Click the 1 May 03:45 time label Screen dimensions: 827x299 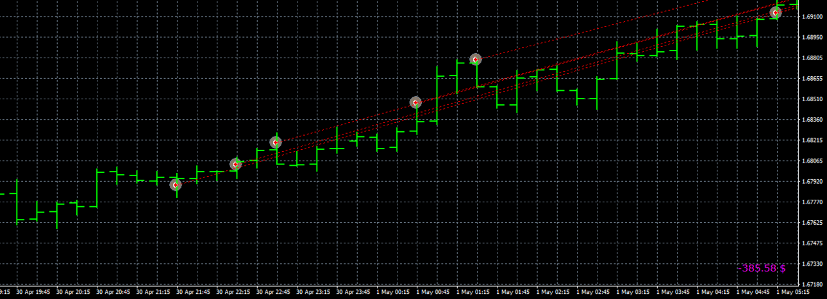[x=674, y=292]
